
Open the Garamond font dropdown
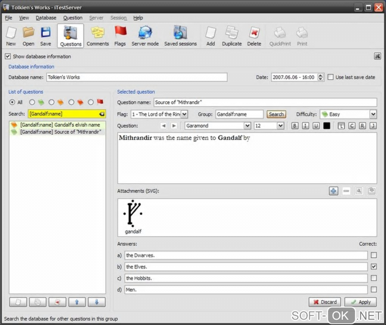(x=218, y=126)
